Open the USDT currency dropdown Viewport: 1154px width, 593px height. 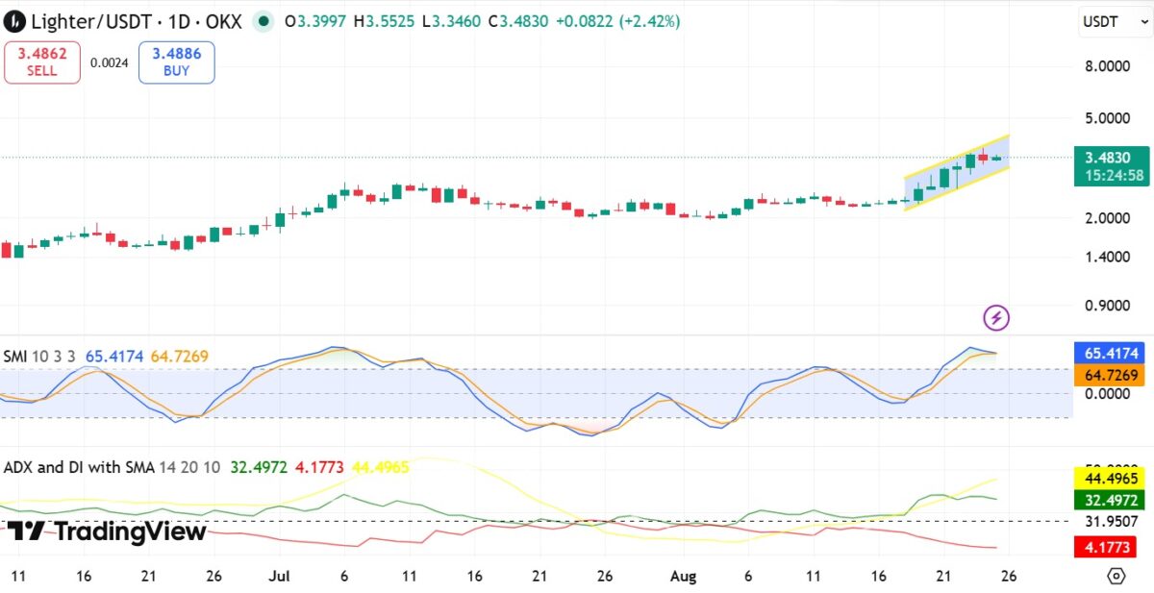tap(1111, 21)
